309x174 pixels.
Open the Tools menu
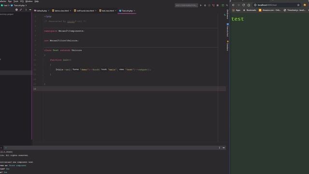[x=16, y=1]
